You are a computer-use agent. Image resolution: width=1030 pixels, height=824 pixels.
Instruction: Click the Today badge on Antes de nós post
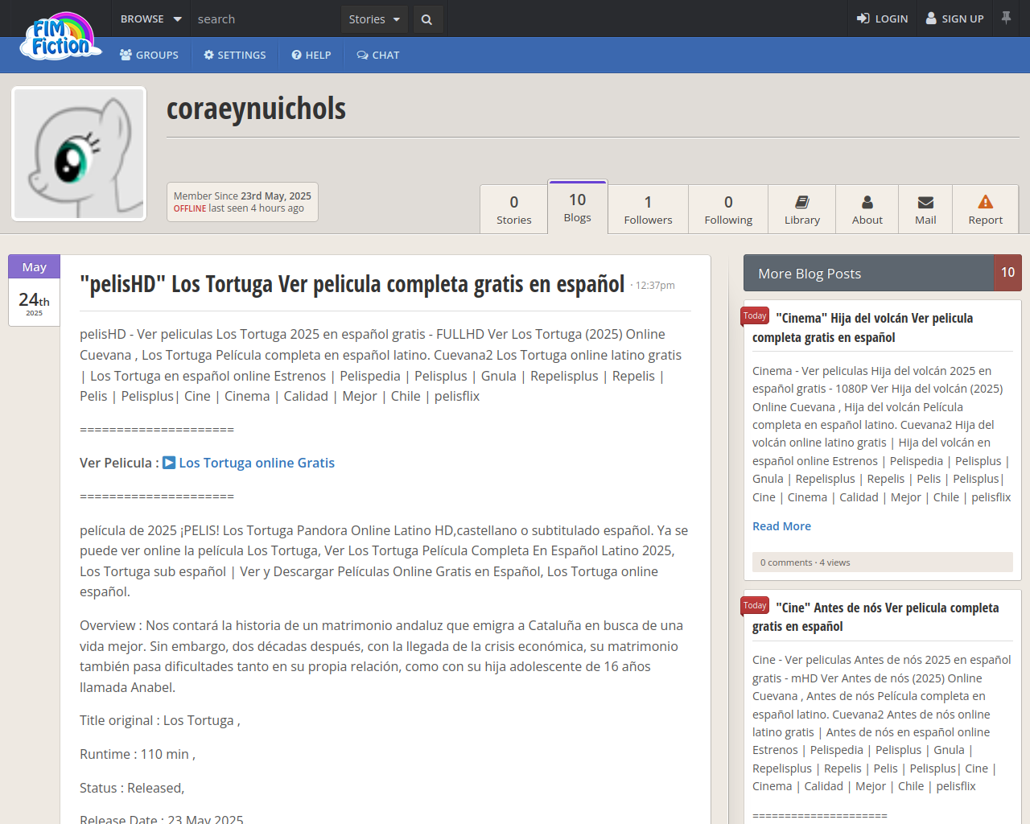tap(755, 606)
